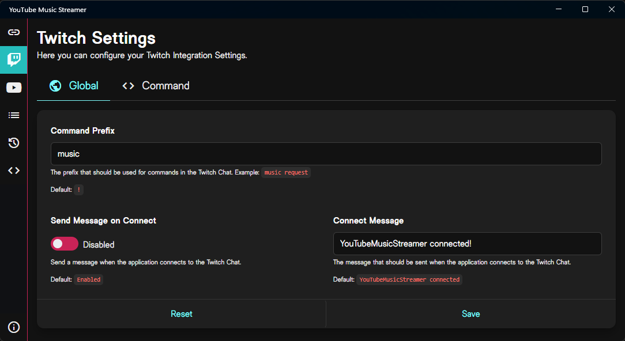Minimize the YouTube Music Streamer window
625x341 pixels.
559,9
